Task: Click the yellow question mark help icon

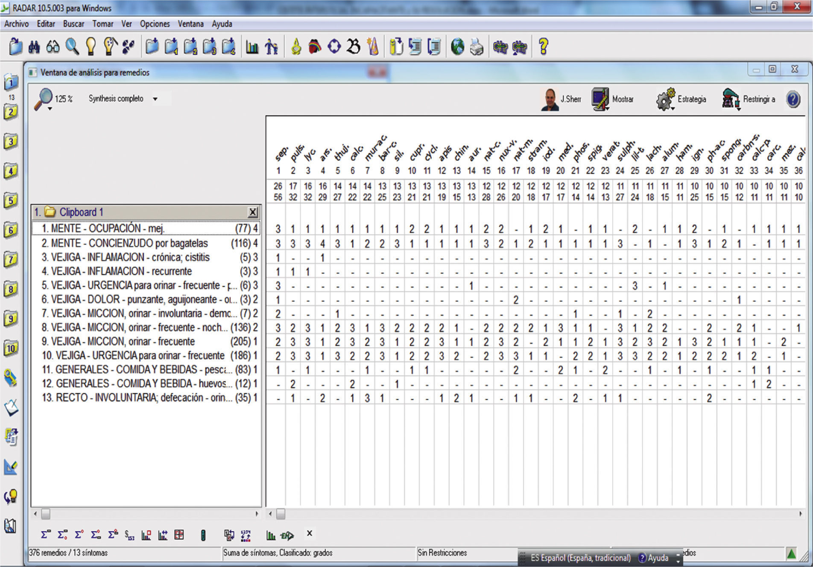Action: tap(543, 47)
